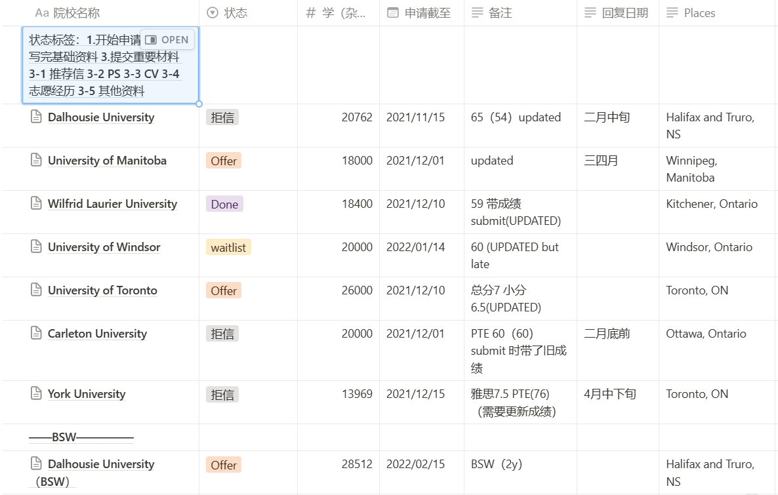
Task: Click page icon beside Dalhousie University (first row)
Action: 36,117
